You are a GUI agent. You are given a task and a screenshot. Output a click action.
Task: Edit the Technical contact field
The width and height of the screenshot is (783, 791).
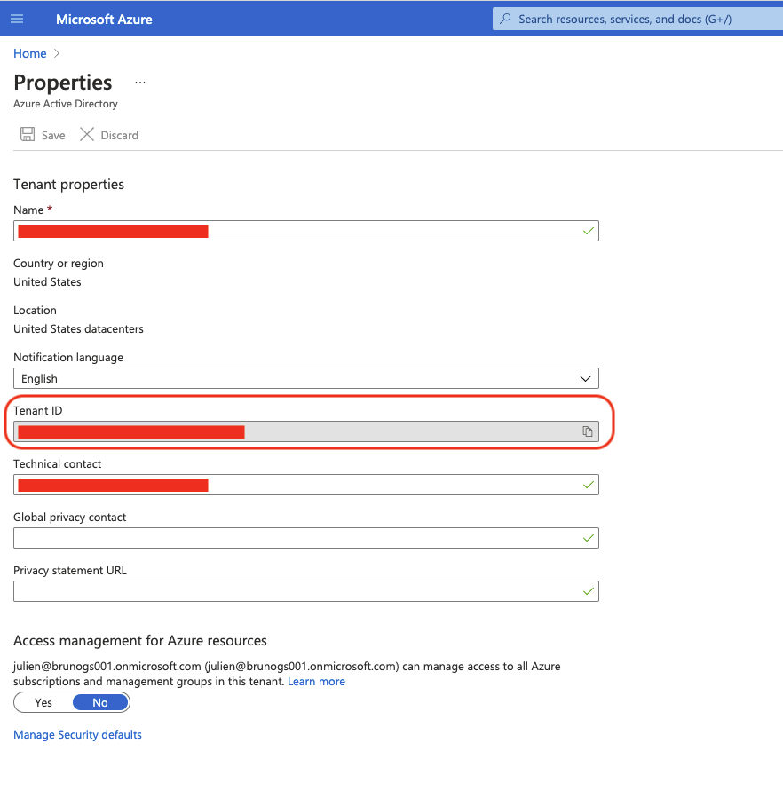(305, 485)
